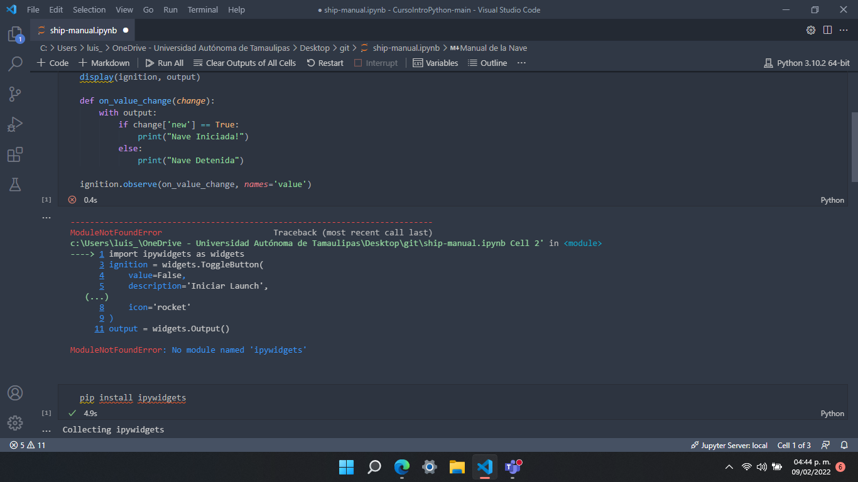The image size is (858, 482).
Task: Run All notebook cells
Action: [165, 63]
